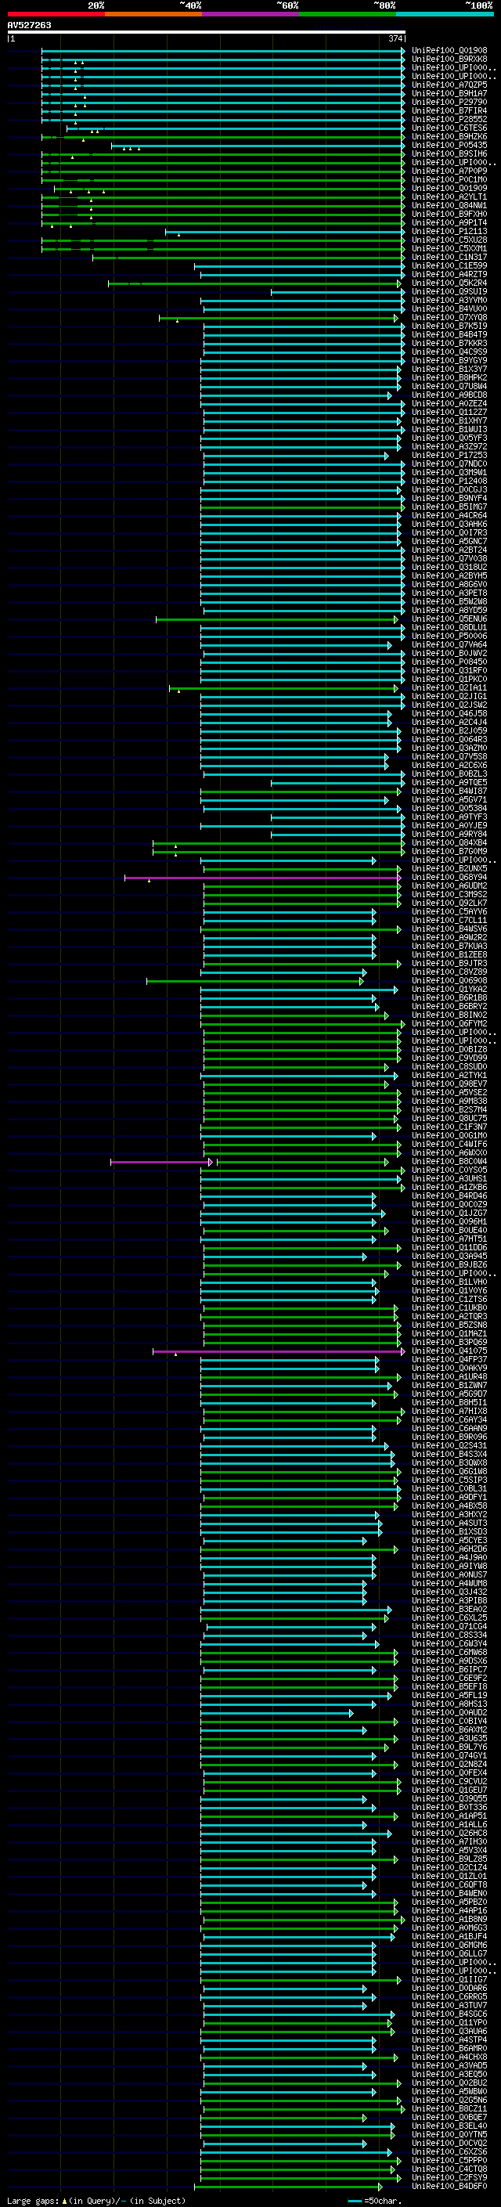This screenshot has width=501, height=2207.
Task: Select the UniRef100_A2TYK1 label
Action: tap(449, 1075)
